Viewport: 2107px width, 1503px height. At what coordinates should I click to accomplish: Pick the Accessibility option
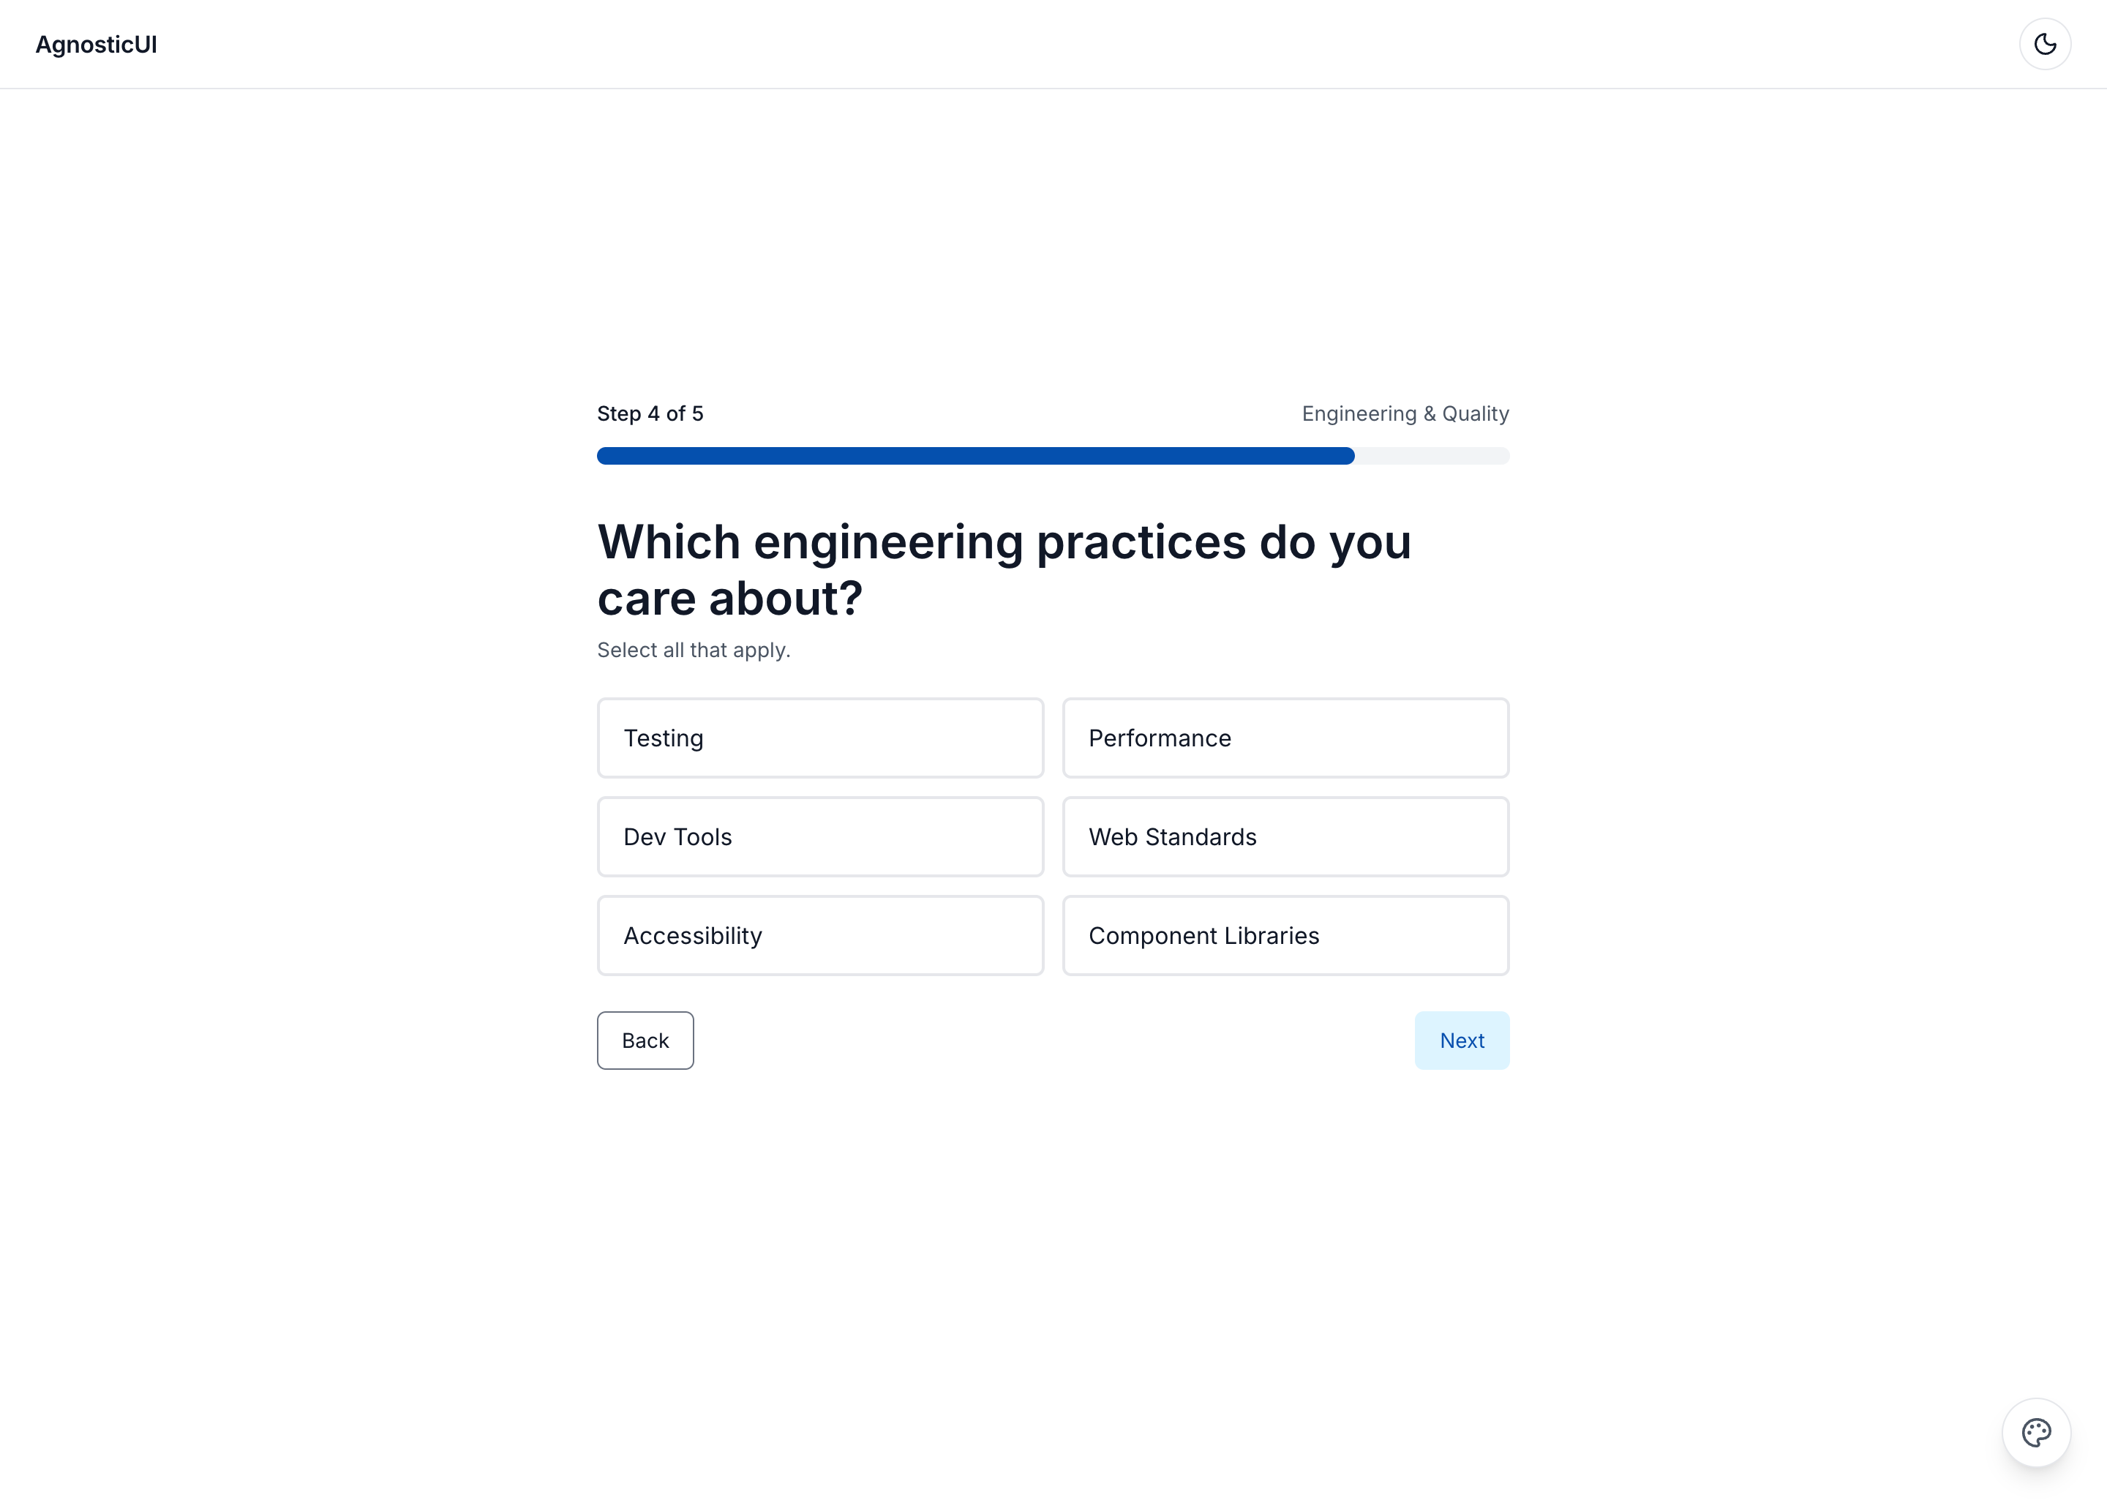[820, 934]
